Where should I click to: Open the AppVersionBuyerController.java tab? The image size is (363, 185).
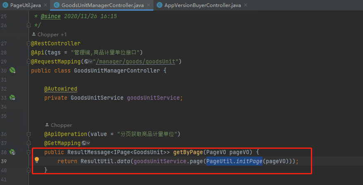[x=203, y=5]
